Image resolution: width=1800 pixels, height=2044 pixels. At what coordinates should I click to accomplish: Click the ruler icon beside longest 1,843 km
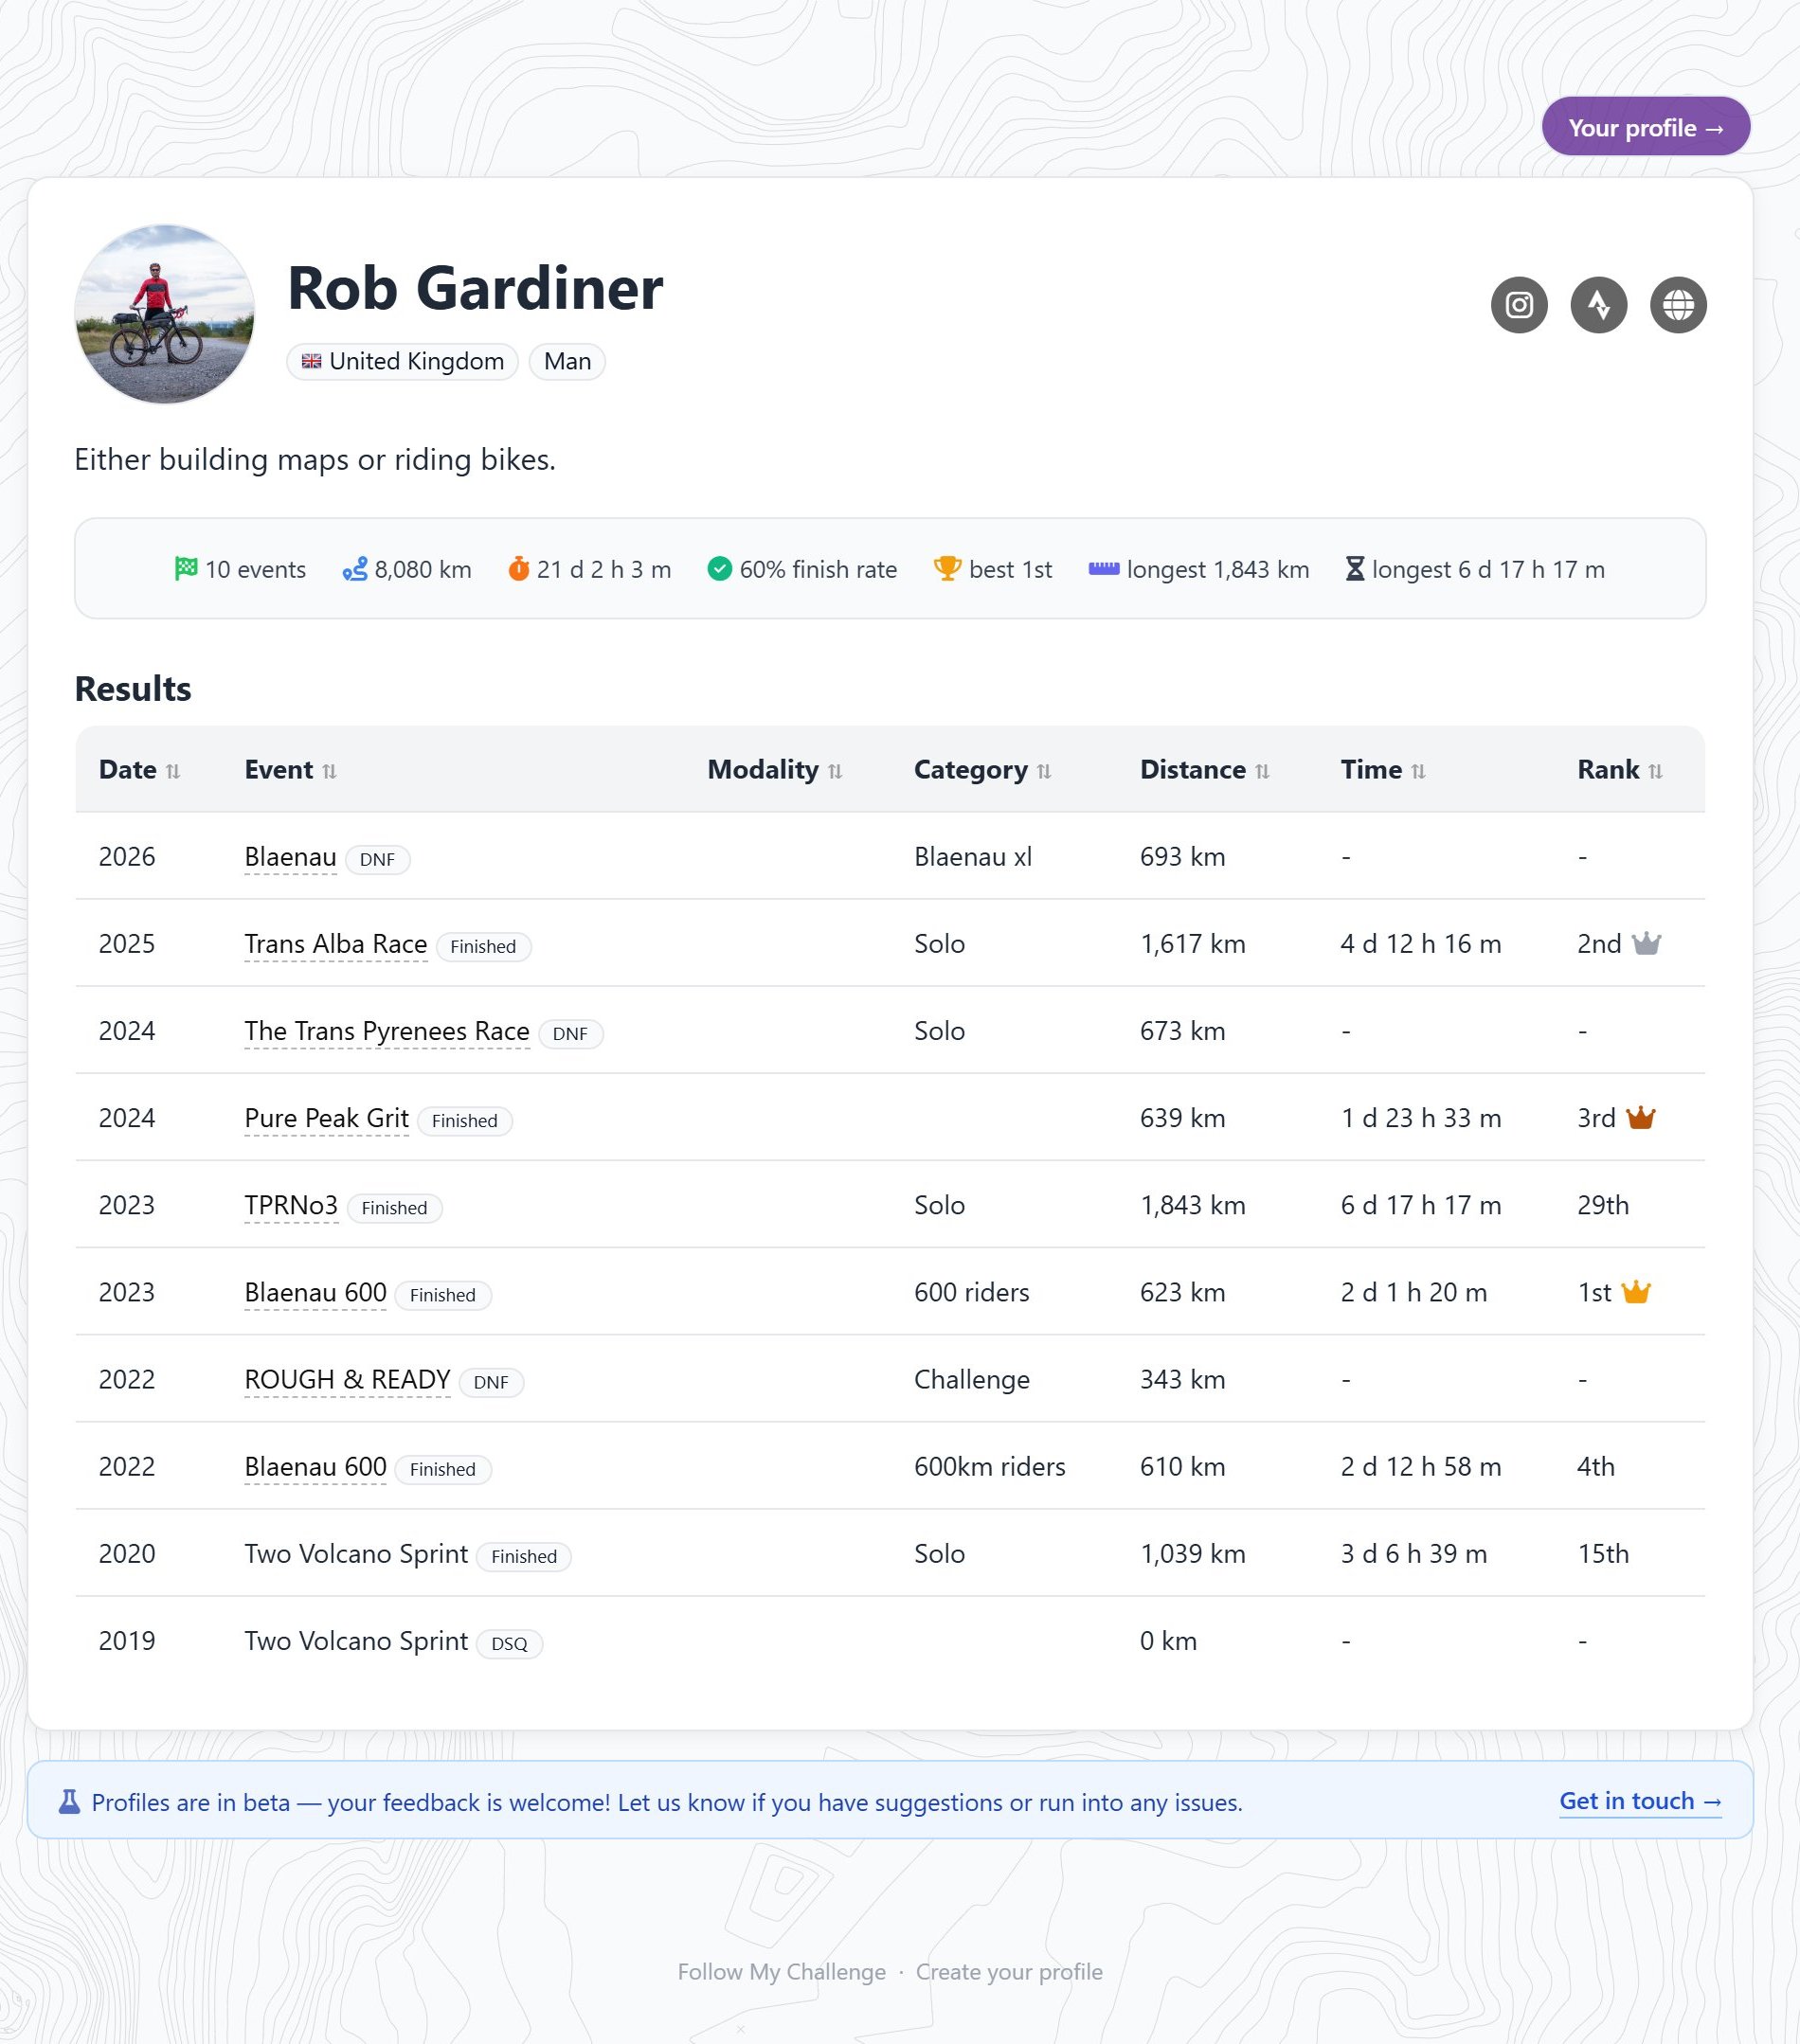[1104, 569]
